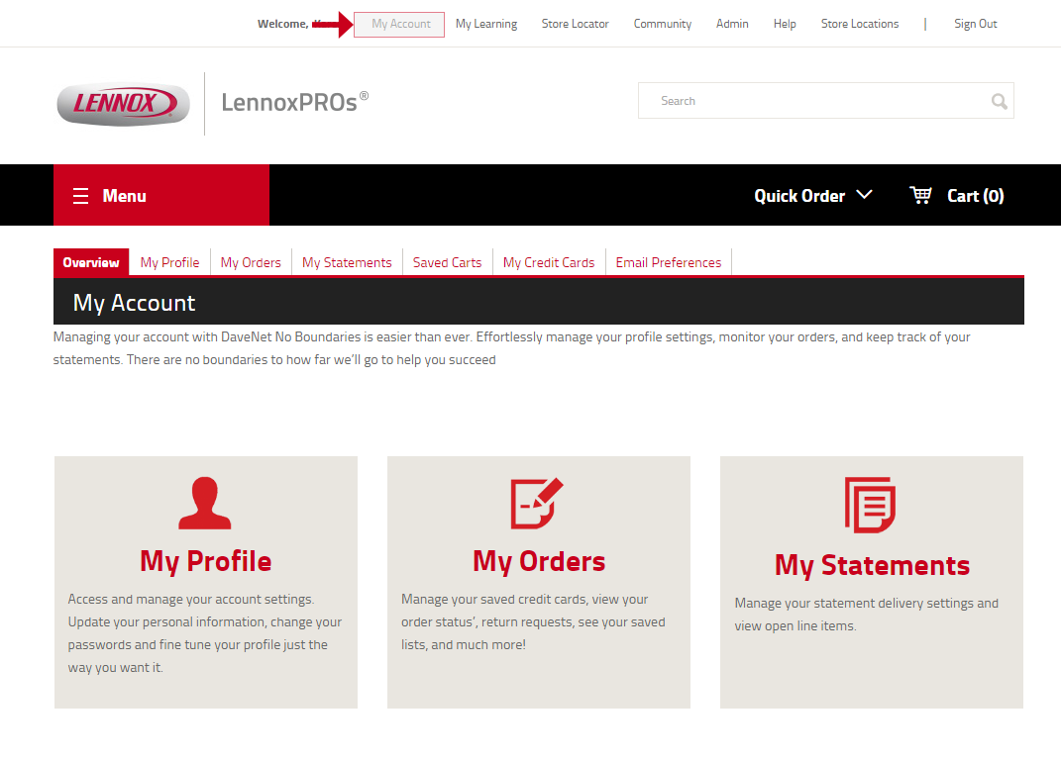The image size is (1061, 761).
Task: Open the hamburger Menu icon
Action: tap(81, 196)
